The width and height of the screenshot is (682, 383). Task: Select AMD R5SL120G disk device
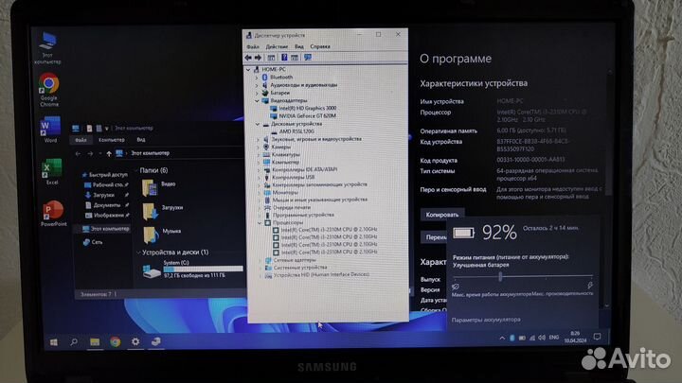293,131
